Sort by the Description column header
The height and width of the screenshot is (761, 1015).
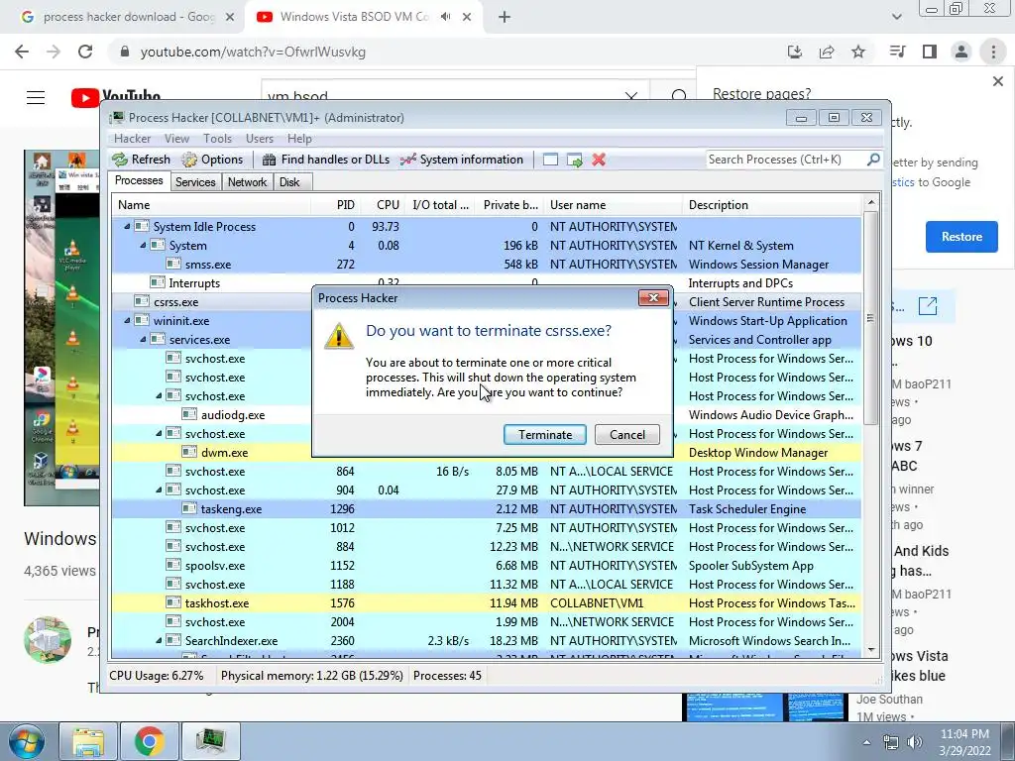click(x=771, y=205)
